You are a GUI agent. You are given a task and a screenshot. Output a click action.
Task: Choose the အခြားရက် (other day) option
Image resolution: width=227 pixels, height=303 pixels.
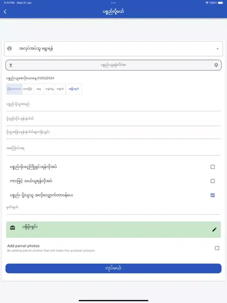pos(74,89)
